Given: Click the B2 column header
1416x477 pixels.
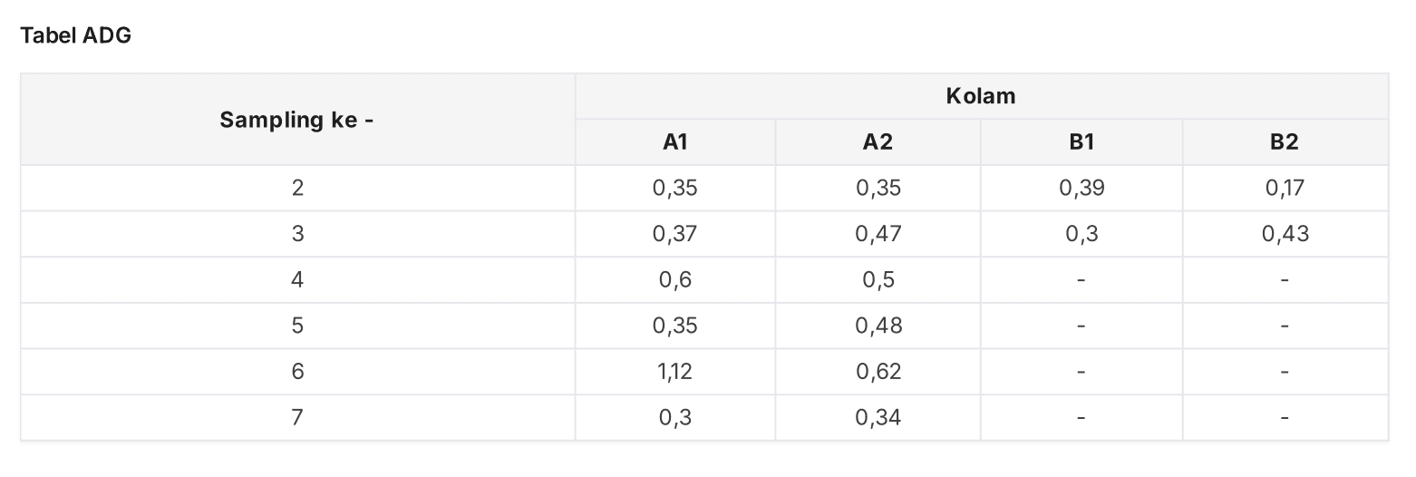Looking at the screenshot, I should (x=1285, y=142).
